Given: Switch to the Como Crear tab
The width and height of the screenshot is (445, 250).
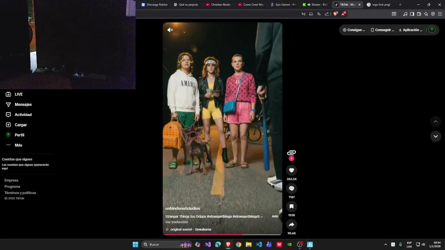Looking at the screenshot, I should pyautogui.click(x=251, y=5).
